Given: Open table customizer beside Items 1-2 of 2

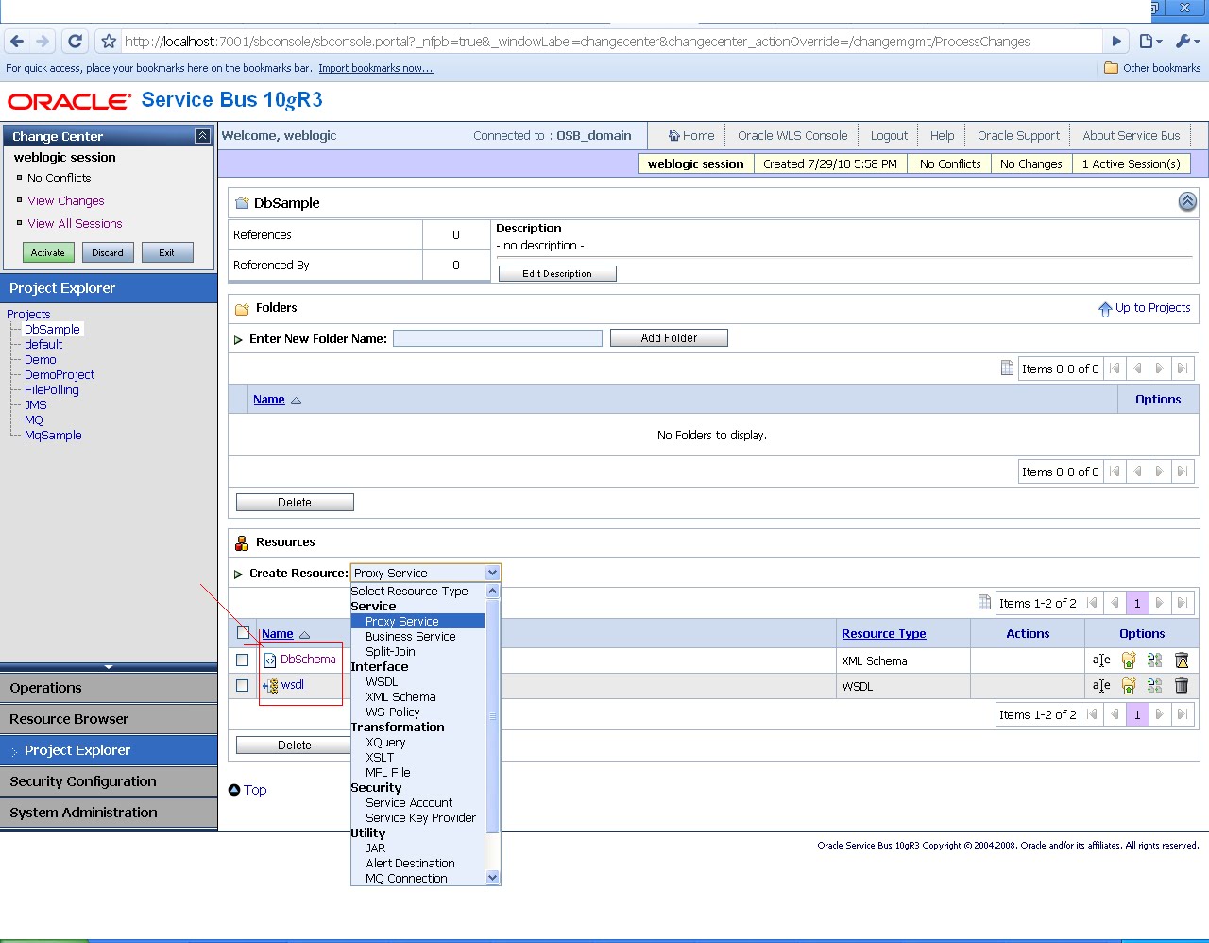Looking at the screenshot, I should 984,603.
